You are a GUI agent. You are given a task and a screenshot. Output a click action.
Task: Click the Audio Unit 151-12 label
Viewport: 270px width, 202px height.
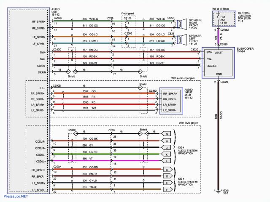(57, 11)
